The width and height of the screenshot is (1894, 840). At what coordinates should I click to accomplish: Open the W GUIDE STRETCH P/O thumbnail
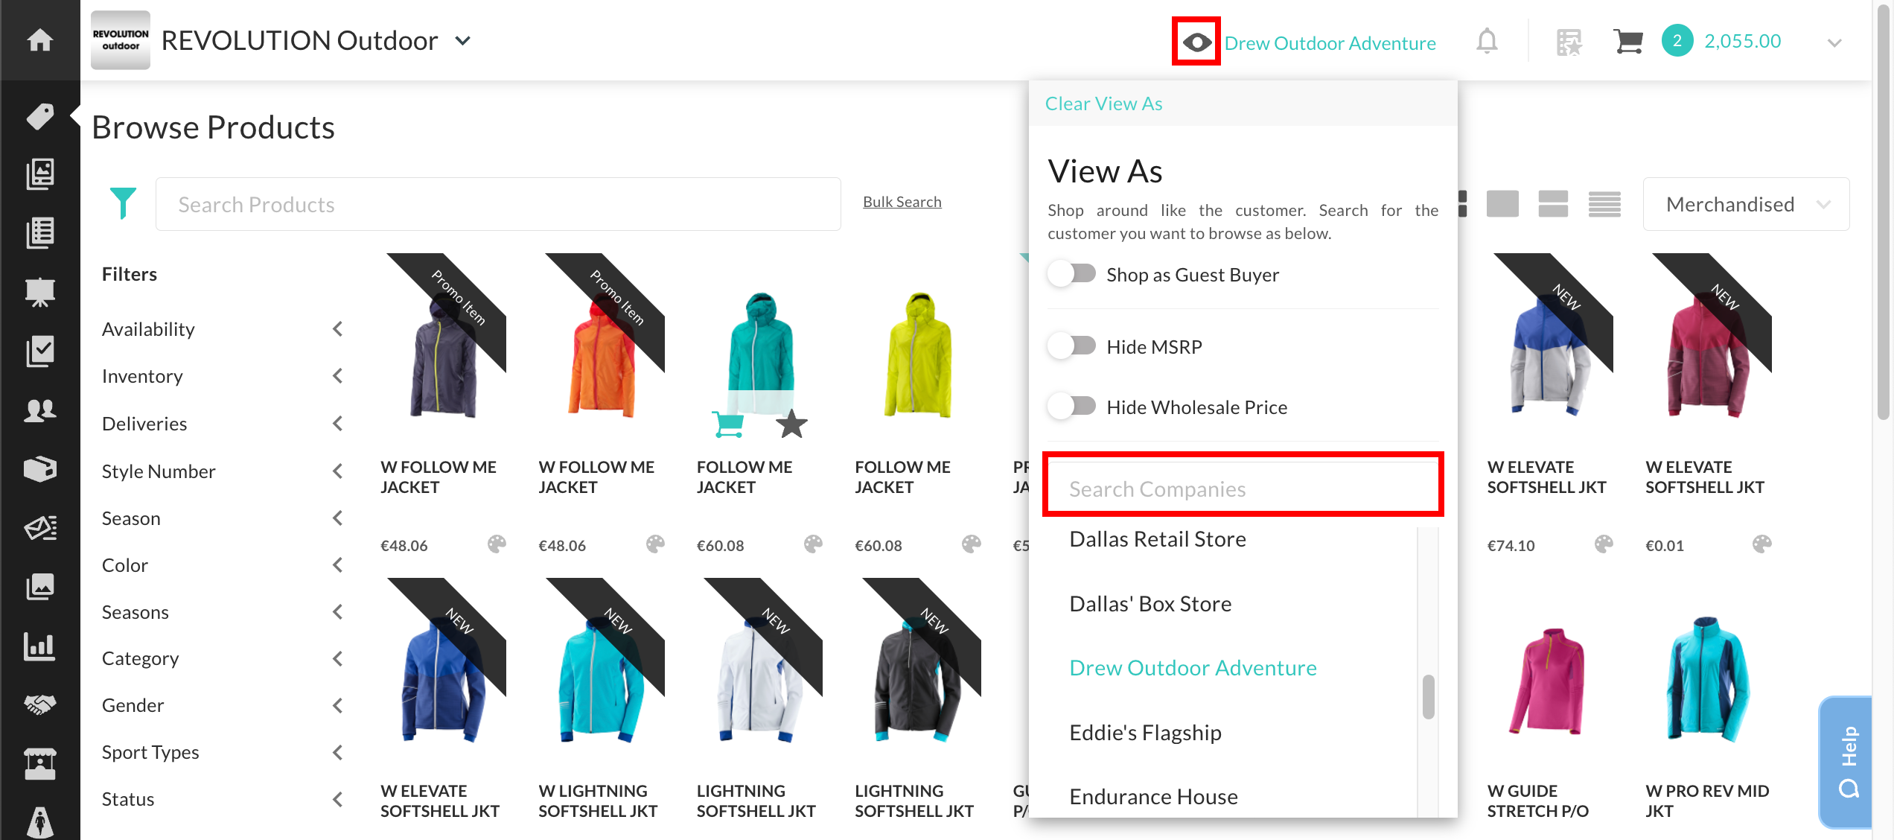click(1547, 681)
